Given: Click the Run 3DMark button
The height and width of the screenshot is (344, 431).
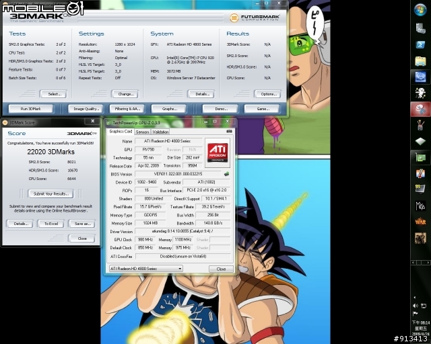Looking at the screenshot, I should point(31,109).
